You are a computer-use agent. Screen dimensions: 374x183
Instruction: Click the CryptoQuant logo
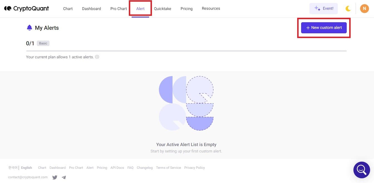coord(26,9)
